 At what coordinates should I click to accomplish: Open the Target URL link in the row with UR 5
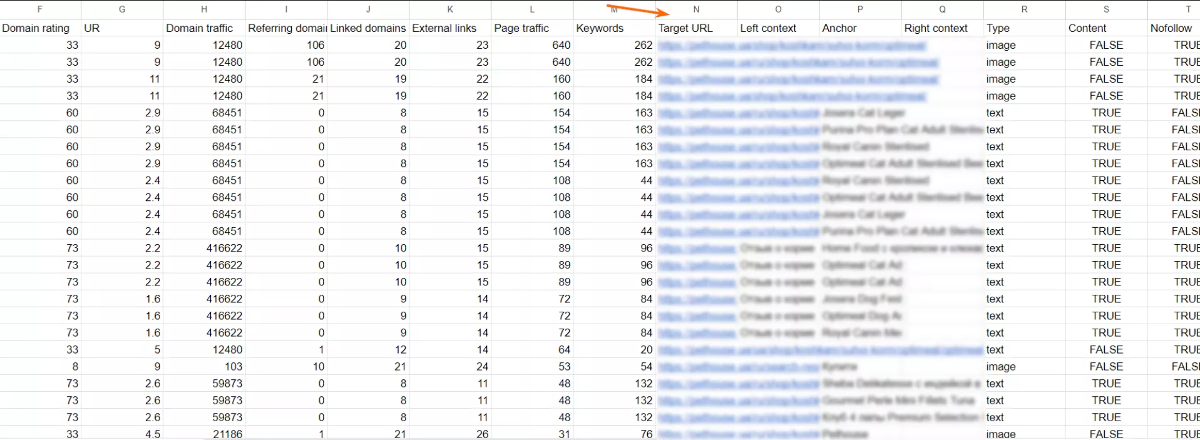[820, 350]
